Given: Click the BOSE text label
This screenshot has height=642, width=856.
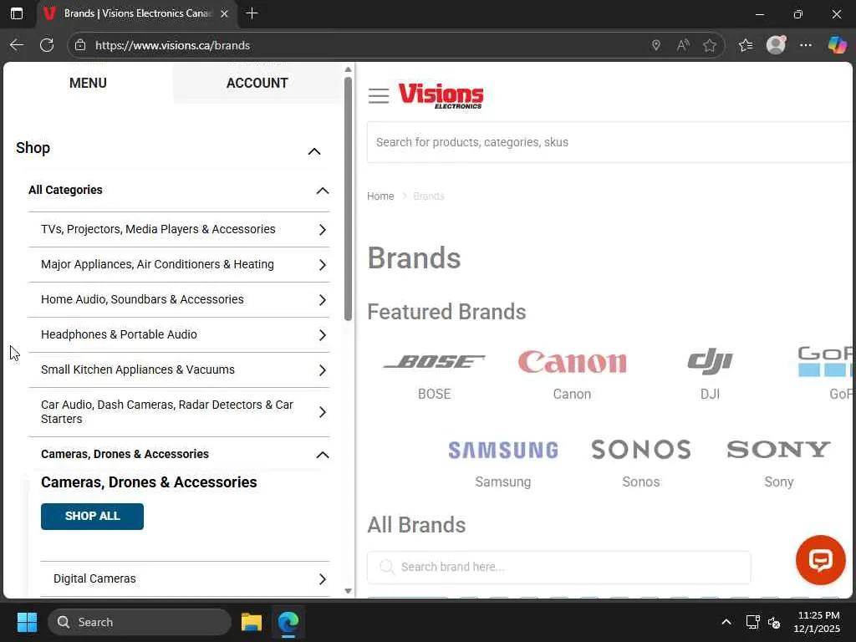Looking at the screenshot, I should click(x=434, y=395).
